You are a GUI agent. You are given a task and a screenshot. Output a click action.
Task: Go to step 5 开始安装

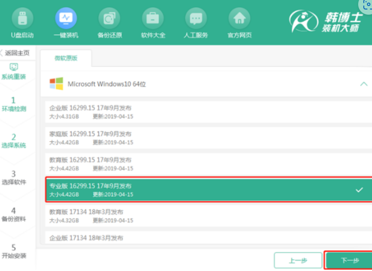[14, 251]
